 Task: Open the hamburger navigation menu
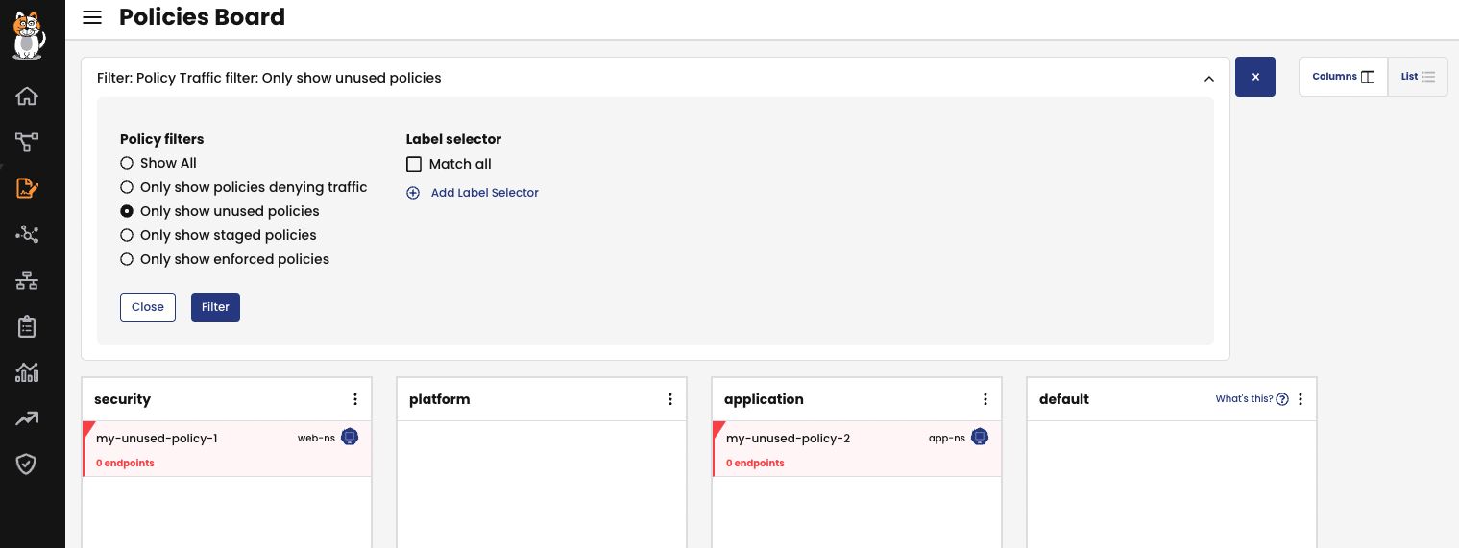point(92,17)
